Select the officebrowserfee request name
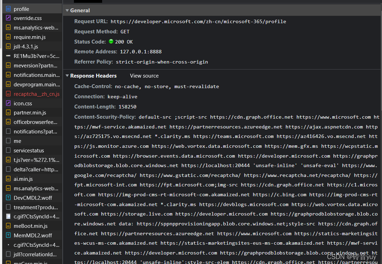 (x=36, y=122)
